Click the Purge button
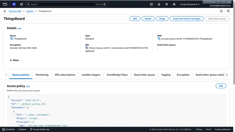Screen dimensions: 235x132 (x=162, y=19)
